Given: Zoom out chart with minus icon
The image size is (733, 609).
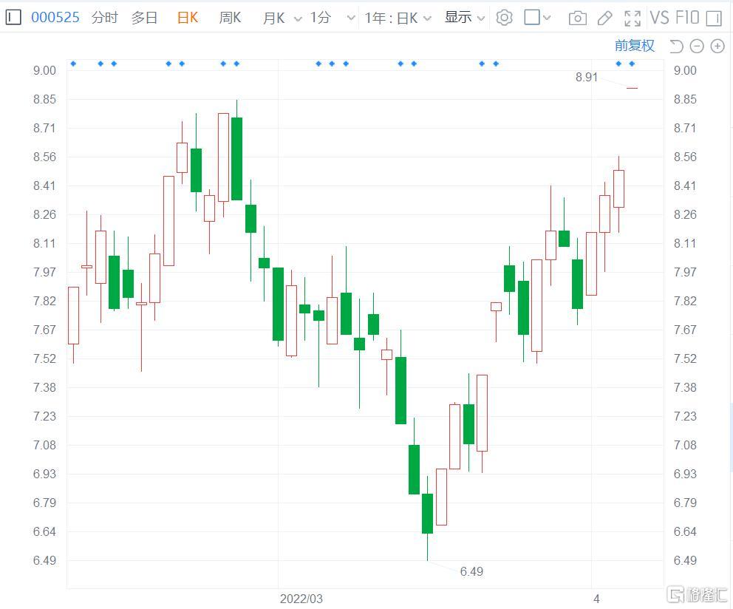Looking at the screenshot, I should pyautogui.click(x=697, y=46).
